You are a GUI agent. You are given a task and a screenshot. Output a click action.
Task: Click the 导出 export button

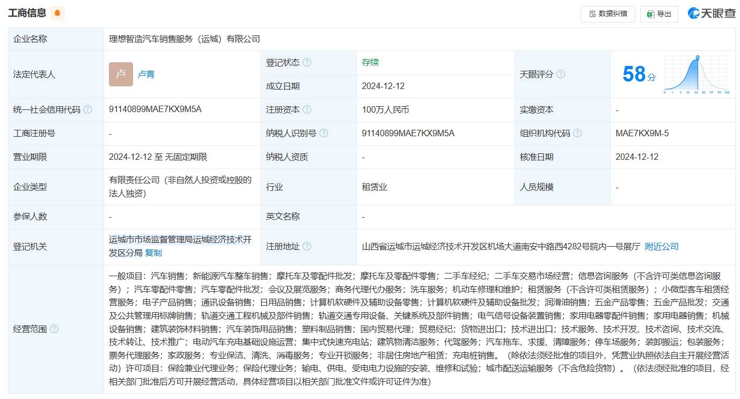pyautogui.click(x=659, y=14)
